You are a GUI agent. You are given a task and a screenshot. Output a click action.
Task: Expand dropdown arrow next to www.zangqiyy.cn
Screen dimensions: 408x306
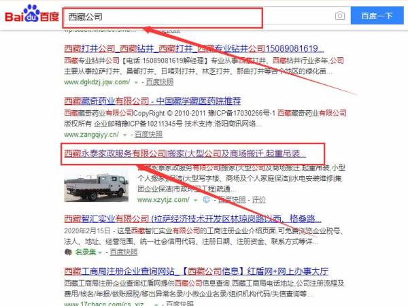tap(125, 135)
